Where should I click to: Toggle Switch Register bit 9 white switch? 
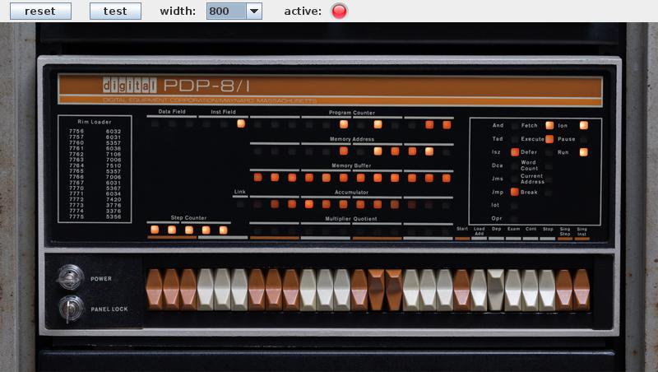[x=410, y=290]
